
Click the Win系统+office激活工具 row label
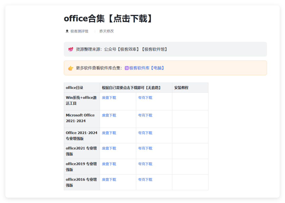pyautogui.click(x=81, y=100)
